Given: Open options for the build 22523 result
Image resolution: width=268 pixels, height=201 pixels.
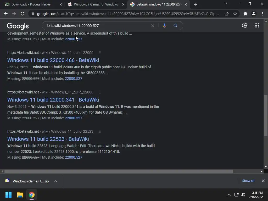Looking at the screenshot, I should (x=100, y=131).
